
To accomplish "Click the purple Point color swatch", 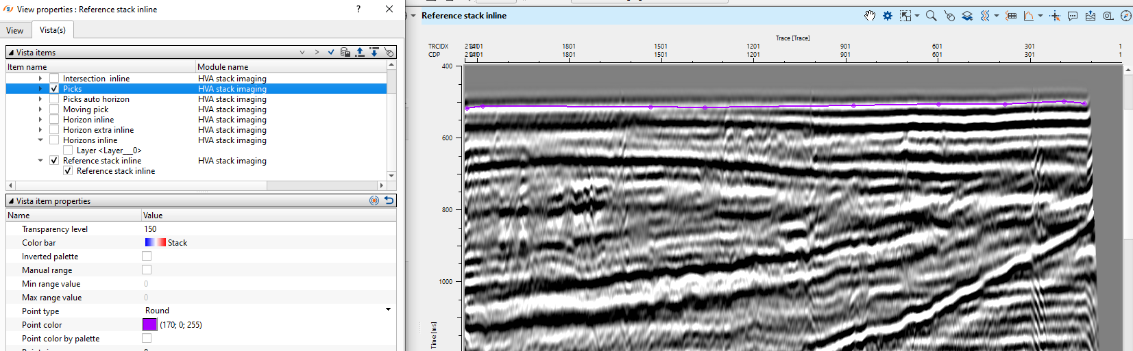I will [x=149, y=324].
